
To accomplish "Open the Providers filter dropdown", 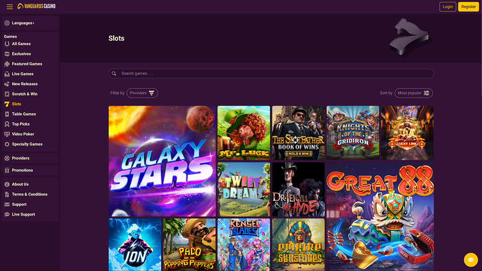I will (x=142, y=93).
